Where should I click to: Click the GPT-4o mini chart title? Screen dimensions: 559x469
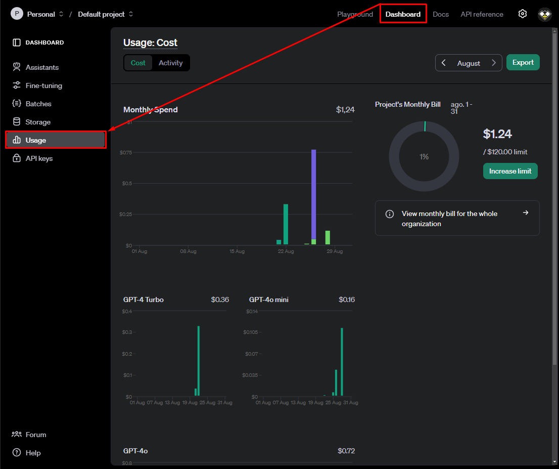[269, 300]
